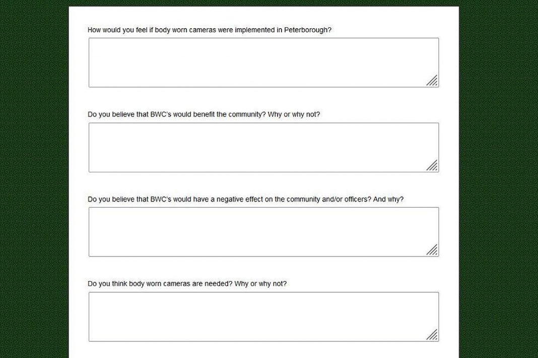
Task: Focus the community benefit answer field
Action: 263,147
